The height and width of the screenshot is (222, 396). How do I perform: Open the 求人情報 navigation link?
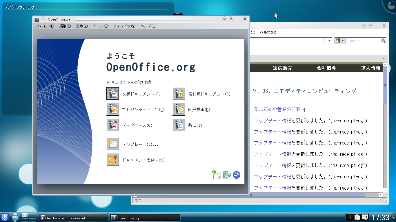(x=370, y=68)
